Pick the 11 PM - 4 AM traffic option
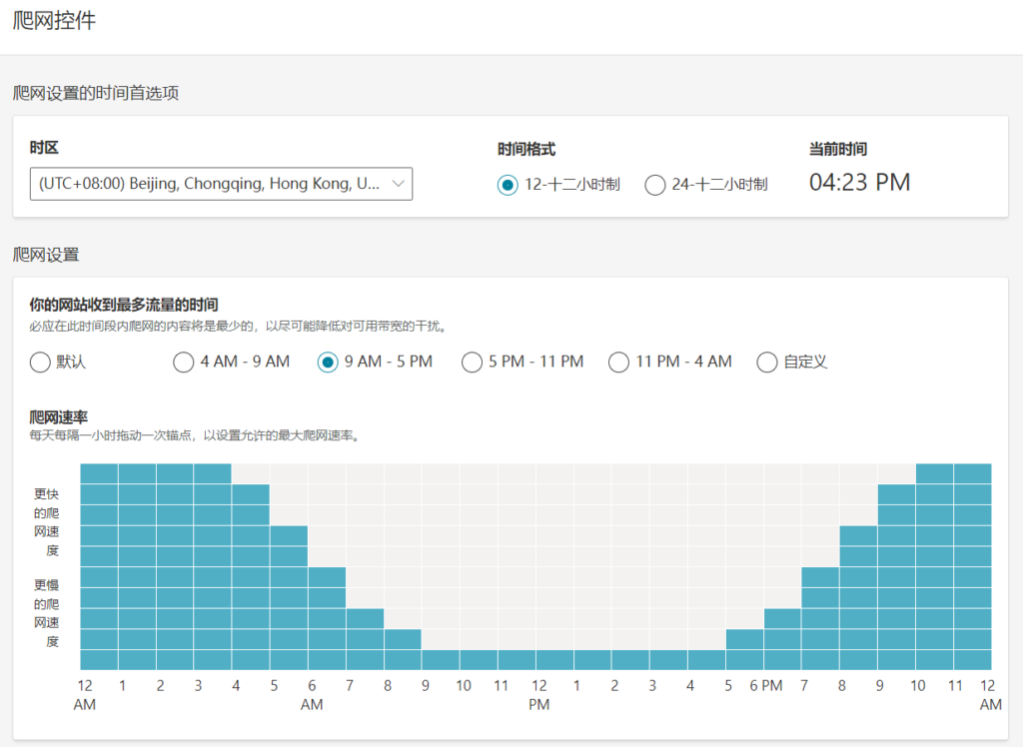The height and width of the screenshot is (747, 1023). (618, 363)
